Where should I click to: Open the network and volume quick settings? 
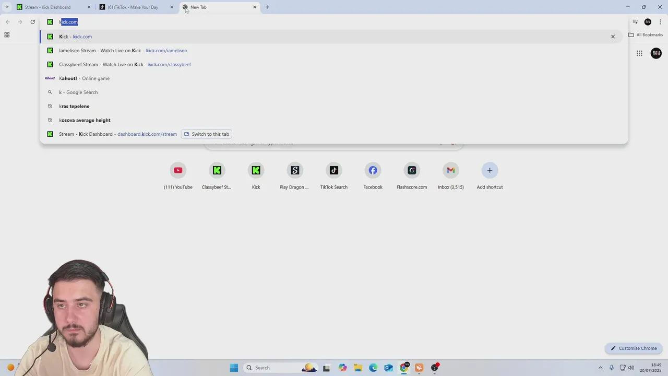(628, 368)
